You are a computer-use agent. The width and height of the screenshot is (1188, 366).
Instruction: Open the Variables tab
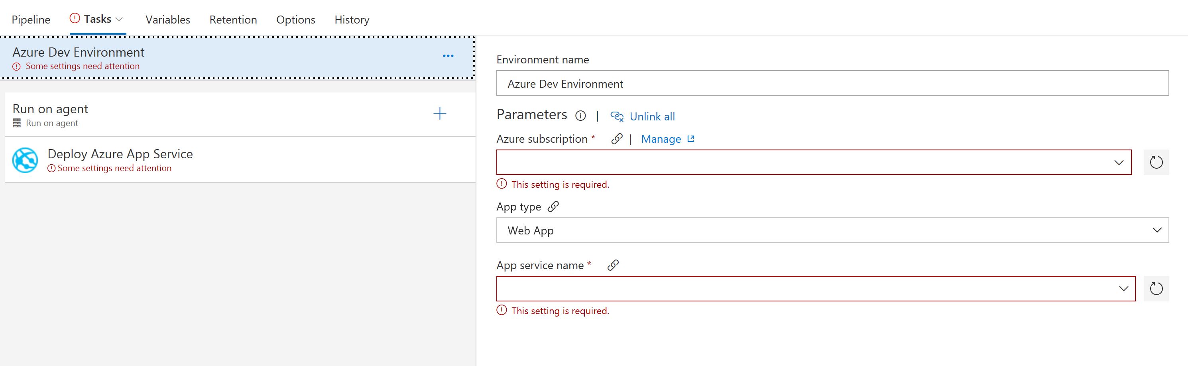[x=167, y=20]
